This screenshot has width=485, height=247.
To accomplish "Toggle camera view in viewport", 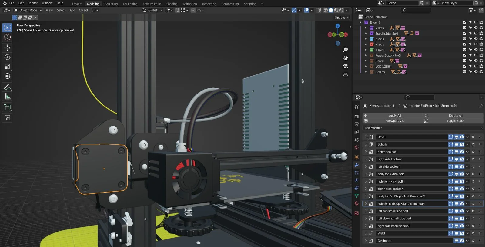I will click(345, 66).
